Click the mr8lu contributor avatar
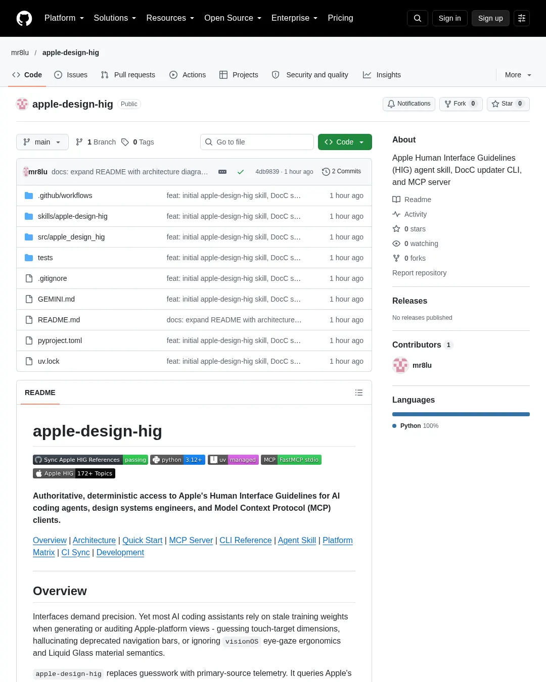Image resolution: width=546 pixels, height=682 pixels. click(400, 365)
